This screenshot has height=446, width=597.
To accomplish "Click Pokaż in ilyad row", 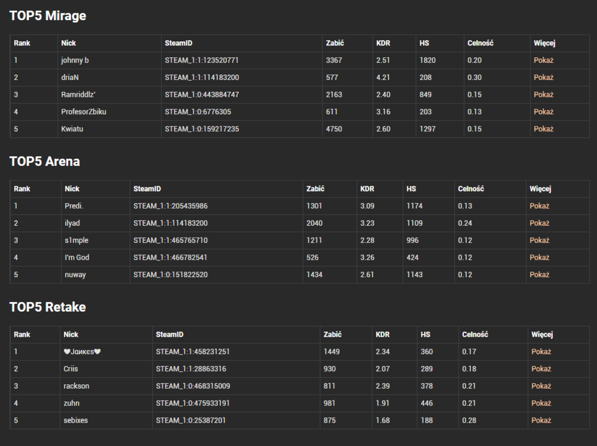I will (x=539, y=223).
